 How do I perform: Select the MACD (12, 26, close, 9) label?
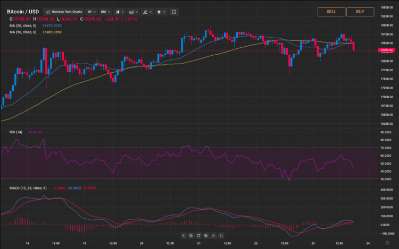(28, 188)
